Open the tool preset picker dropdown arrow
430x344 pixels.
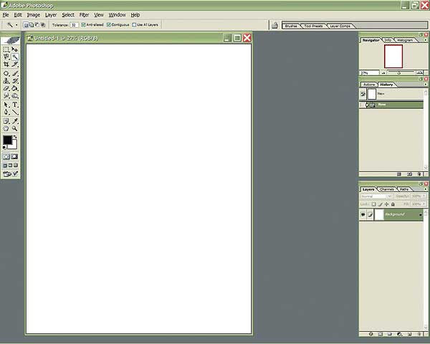[x=17, y=25]
